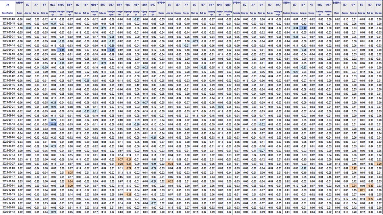Select the Suseong-gu column header
Screen dimensions: 383x215
211,13
